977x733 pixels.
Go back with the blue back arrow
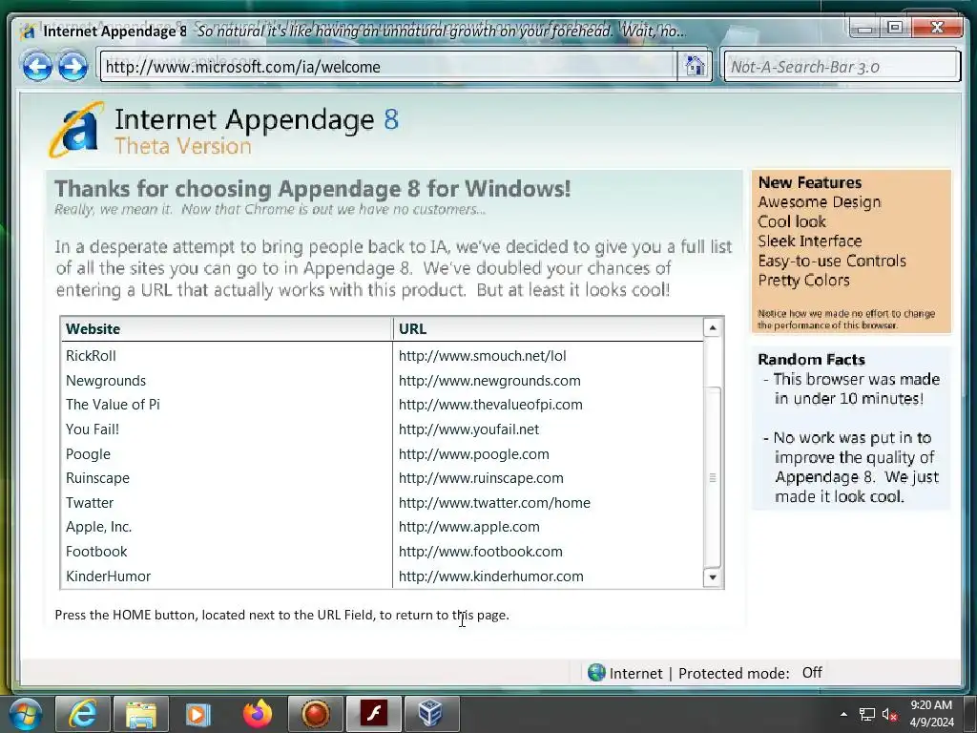point(37,67)
